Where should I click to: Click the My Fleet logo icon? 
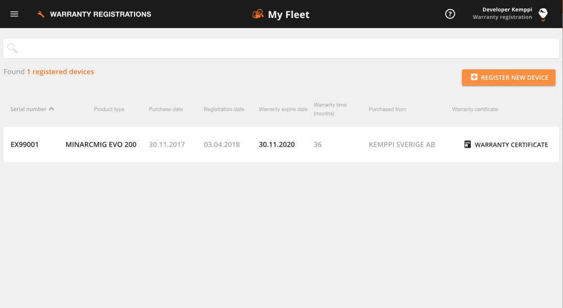[x=258, y=14]
